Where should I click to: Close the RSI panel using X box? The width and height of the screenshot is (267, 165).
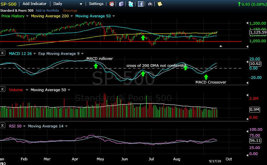click(x=3, y=126)
